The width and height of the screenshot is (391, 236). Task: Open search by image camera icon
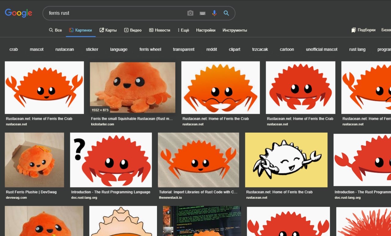190,13
